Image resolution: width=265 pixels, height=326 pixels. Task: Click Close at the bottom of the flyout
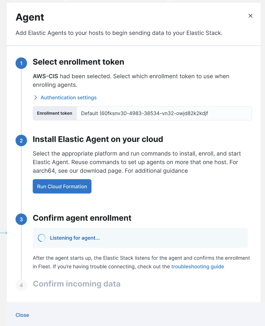click(22, 315)
